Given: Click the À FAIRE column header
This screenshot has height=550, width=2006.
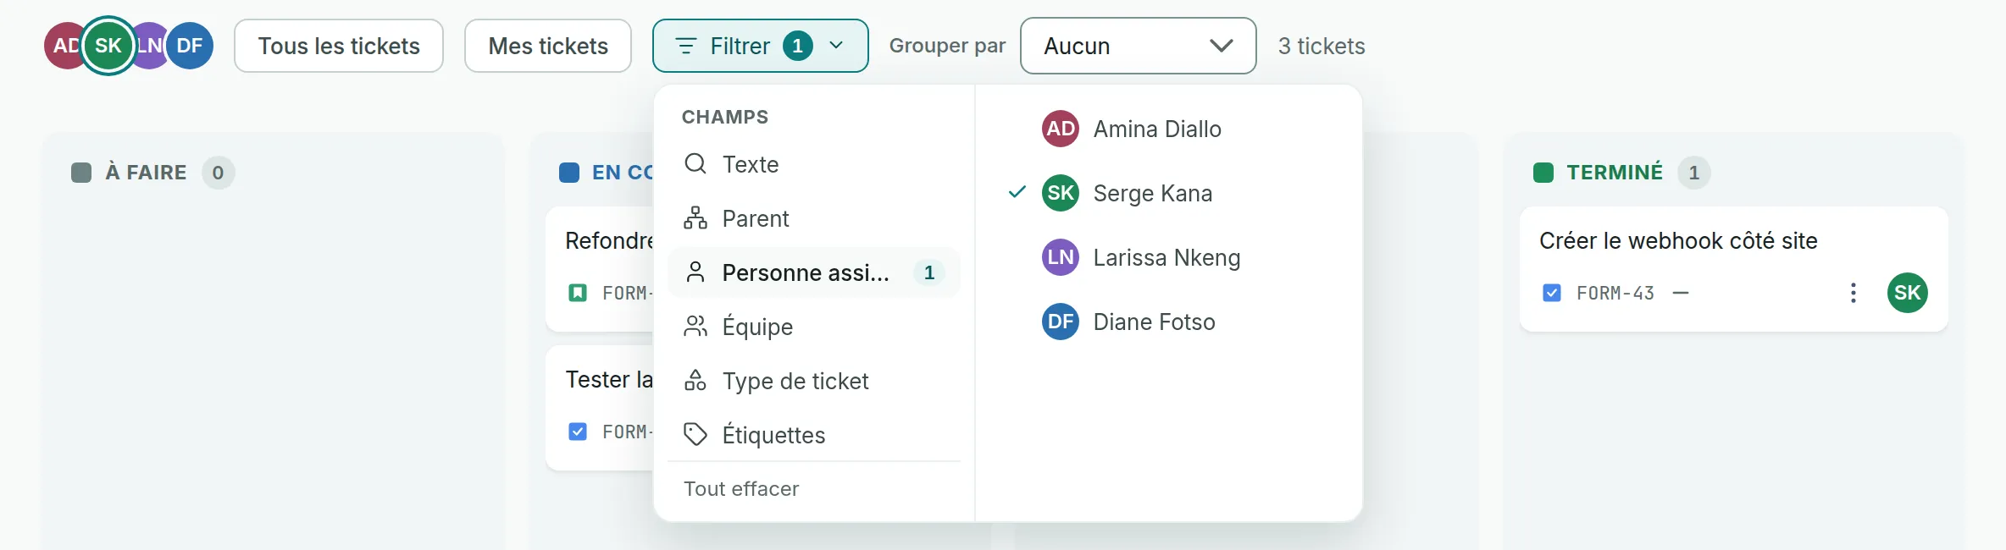Looking at the screenshot, I should click(x=146, y=173).
